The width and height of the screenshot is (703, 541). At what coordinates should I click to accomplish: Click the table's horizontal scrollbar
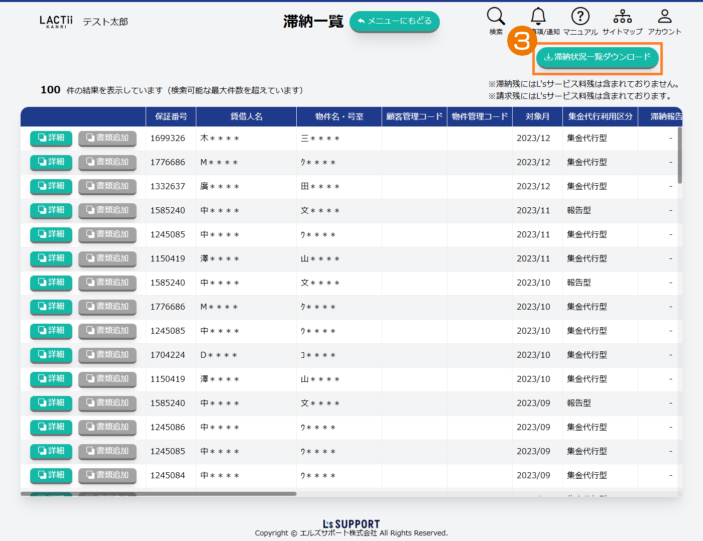pos(158,494)
